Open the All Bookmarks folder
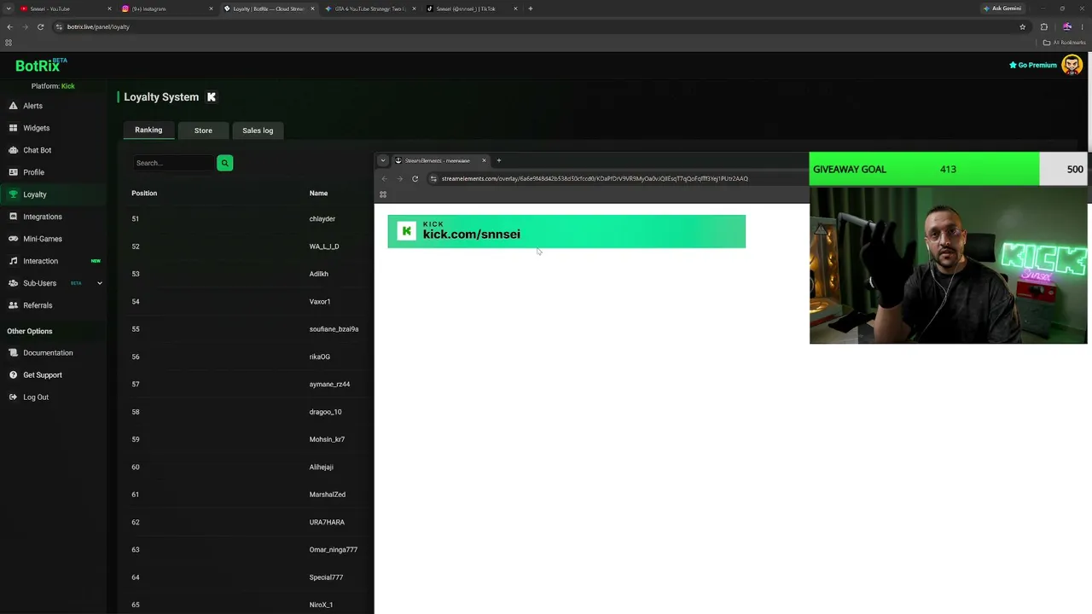1092x614 pixels. (1065, 43)
